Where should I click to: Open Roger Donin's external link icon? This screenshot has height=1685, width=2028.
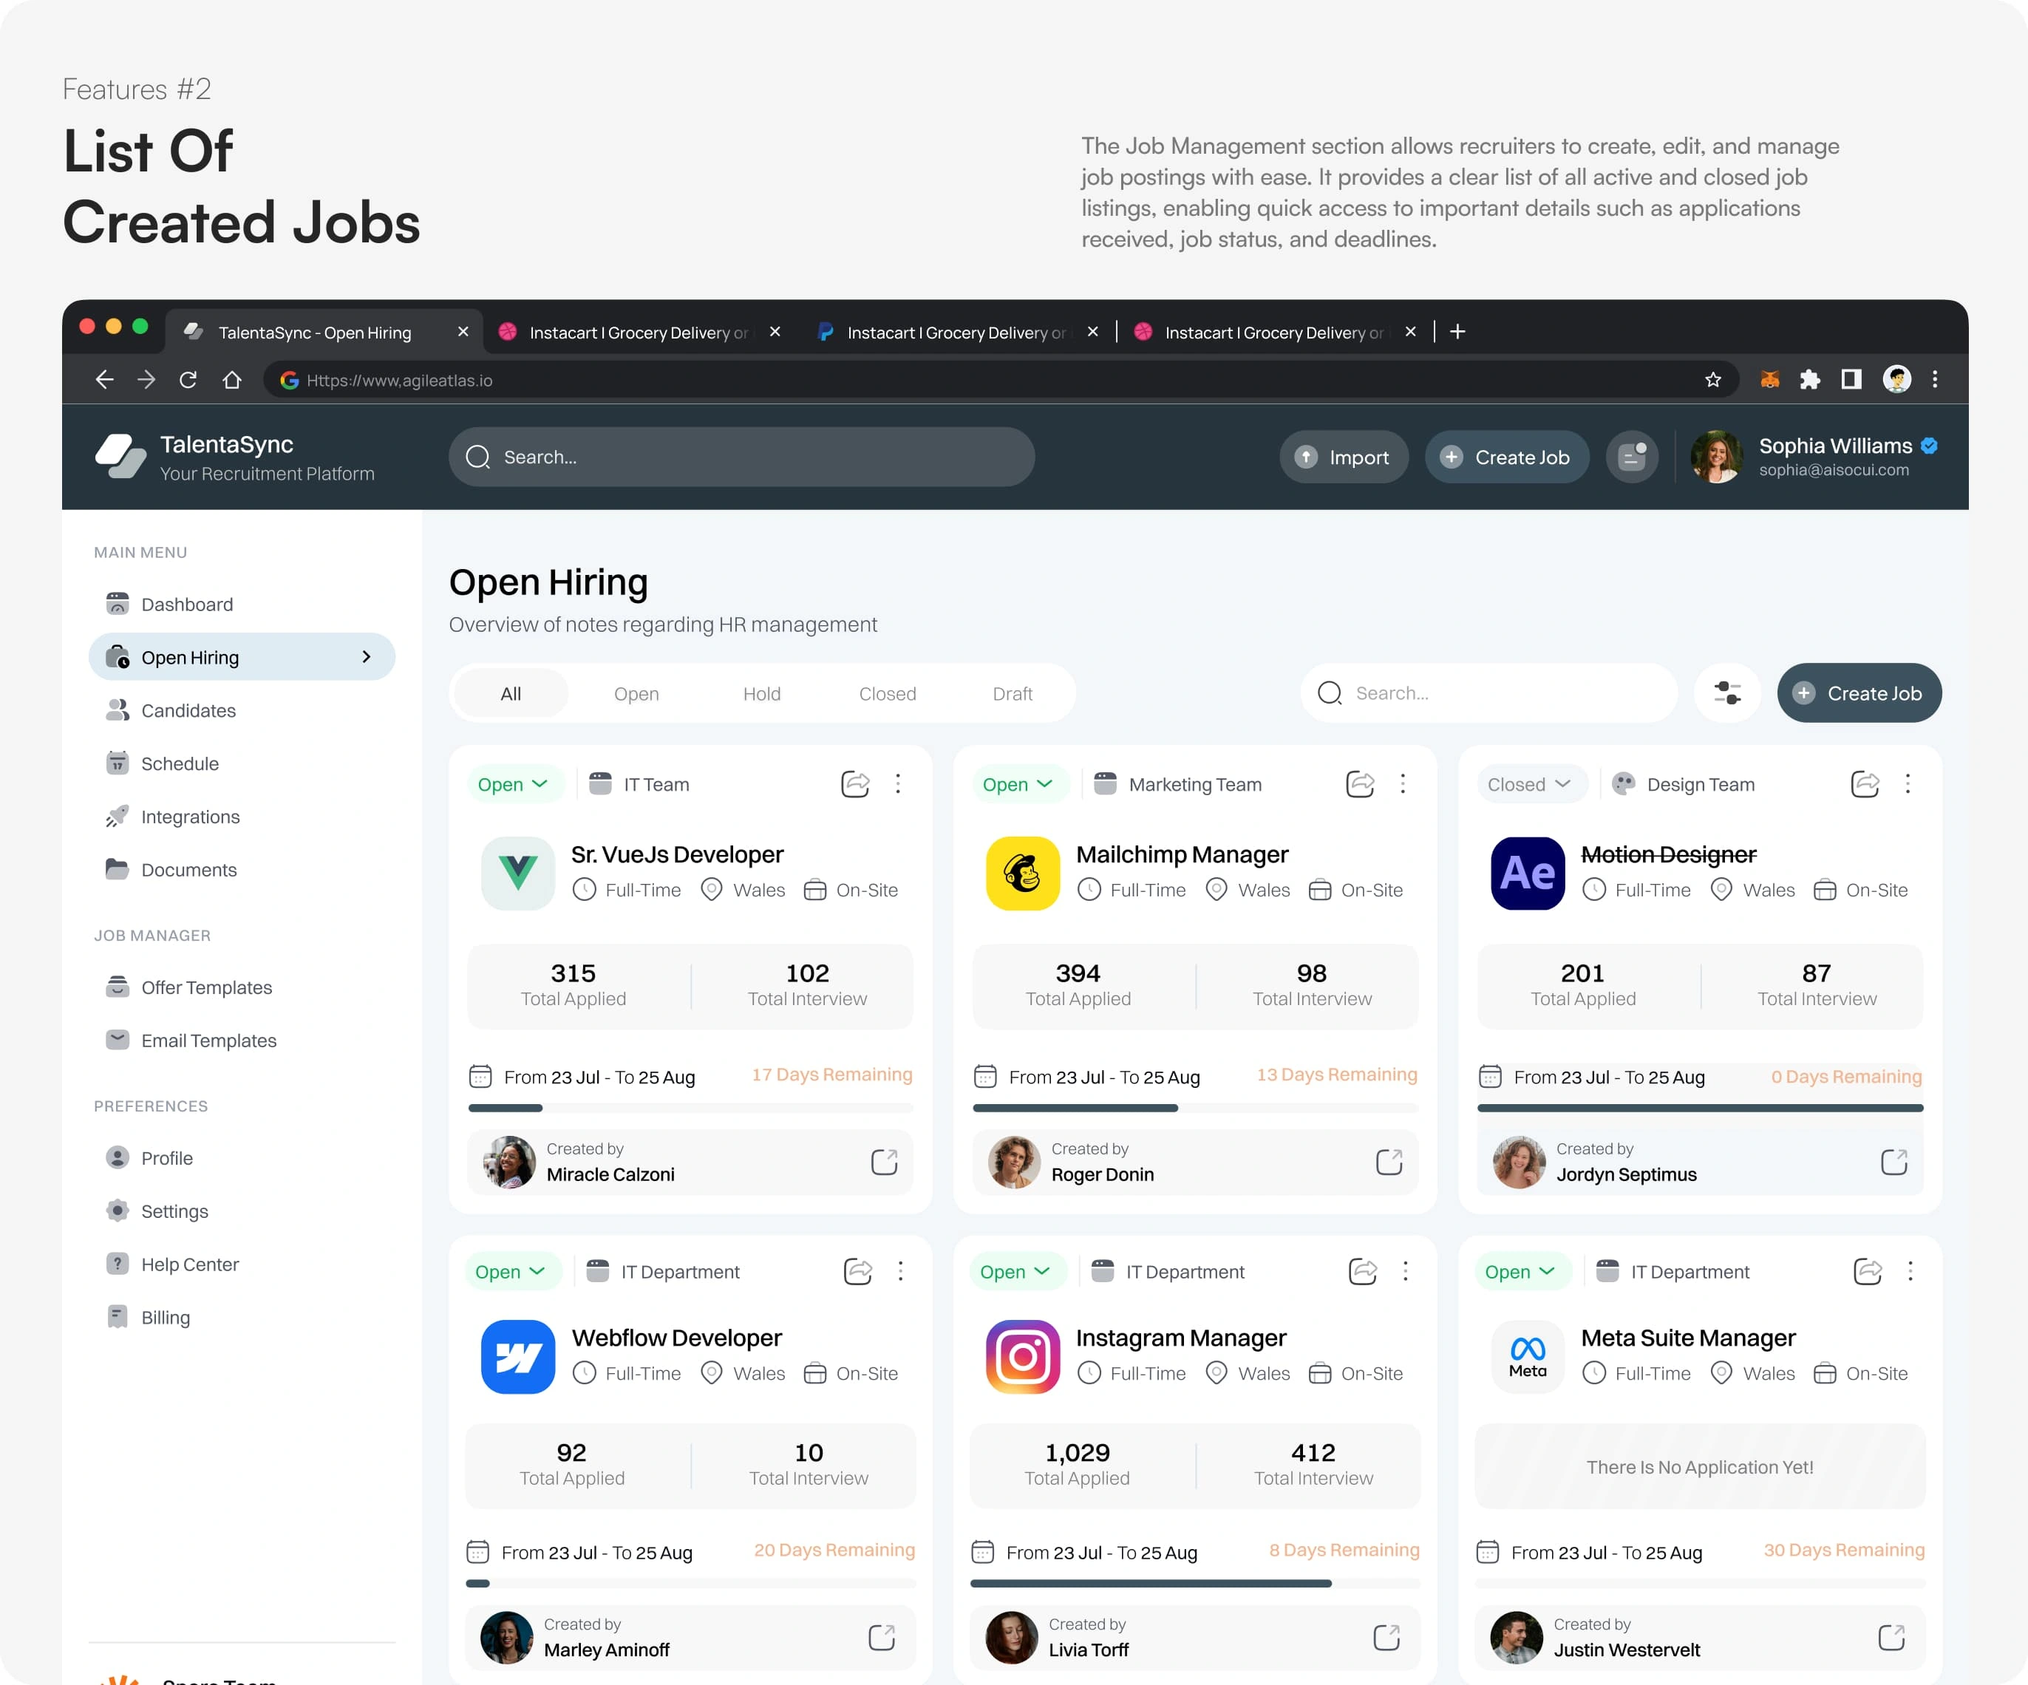tap(1389, 1162)
